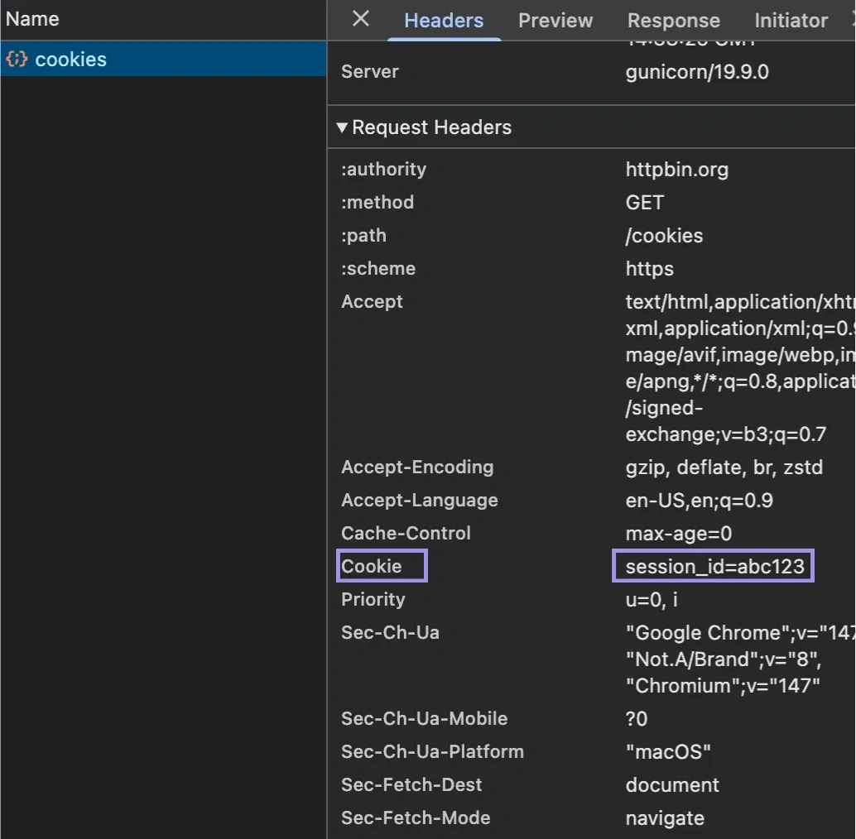Click the Sec-Fetch-Dest header name
The width and height of the screenshot is (856, 839).
411,784
